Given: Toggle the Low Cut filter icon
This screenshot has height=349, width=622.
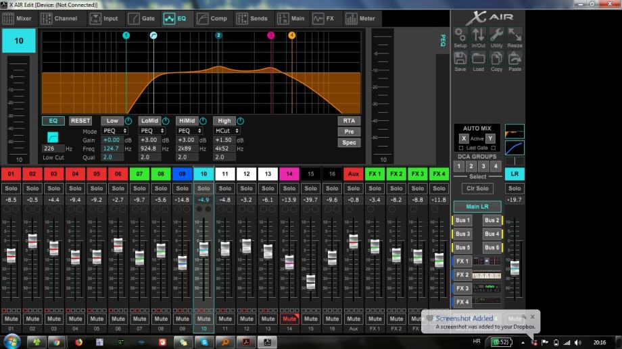Looking at the screenshot, I should click(53, 136).
